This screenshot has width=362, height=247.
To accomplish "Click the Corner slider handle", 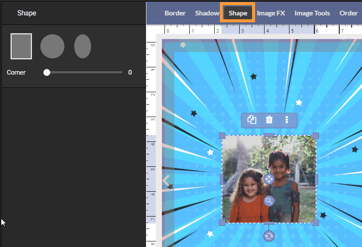I will click(x=47, y=72).
